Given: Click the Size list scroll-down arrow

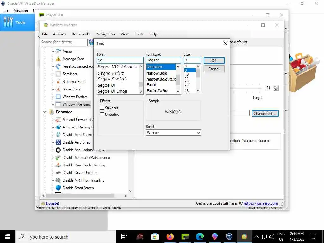Looking at the screenshot, I should click(x=198, y=90).
